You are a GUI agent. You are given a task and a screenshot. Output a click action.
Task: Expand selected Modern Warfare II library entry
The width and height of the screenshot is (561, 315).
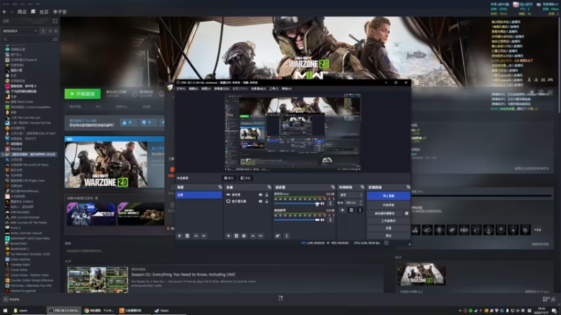(x=3, y=154)
